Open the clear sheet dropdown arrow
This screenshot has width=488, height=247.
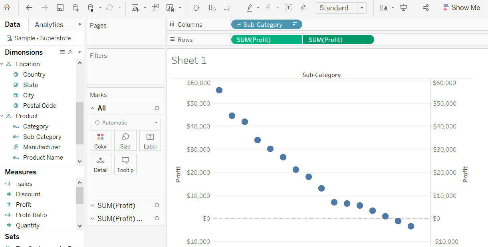[x=180, y=8]
